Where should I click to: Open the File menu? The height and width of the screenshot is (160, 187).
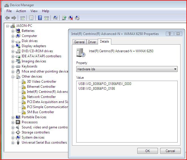9,11
